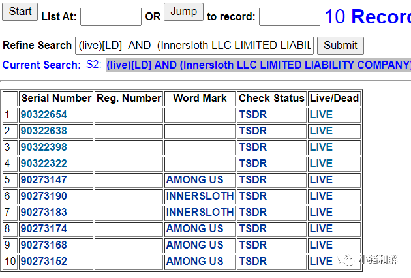
Task: Open serial number 90322398
Action: [x=44, y=147]
